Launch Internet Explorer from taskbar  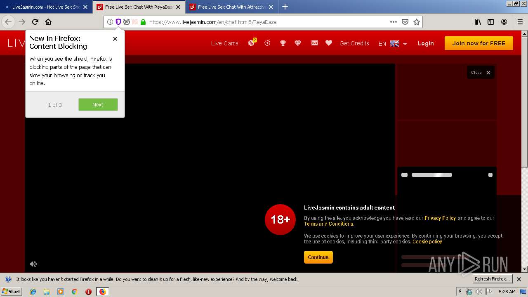[33, 292]
